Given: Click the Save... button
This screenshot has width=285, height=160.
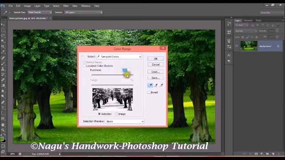Looking at the screenshot, I should click(x=155, y=78).
